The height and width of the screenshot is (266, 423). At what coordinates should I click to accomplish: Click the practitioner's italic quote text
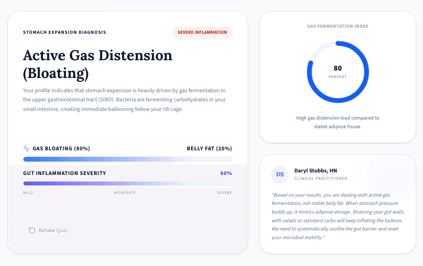338,216
